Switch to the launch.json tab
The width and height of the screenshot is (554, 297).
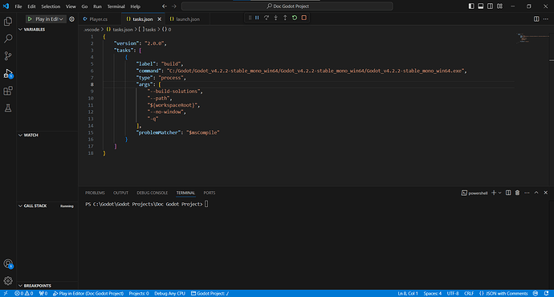(185, 19)
